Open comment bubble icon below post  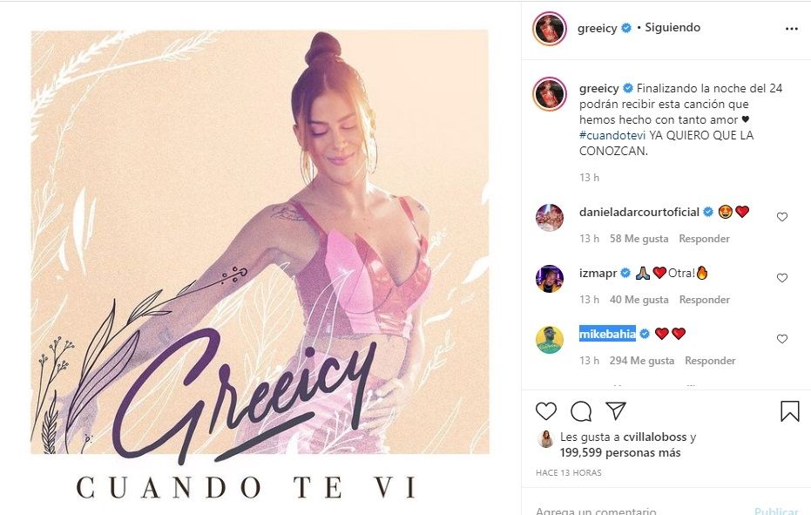pyautogui.click(x=581, y=411)
